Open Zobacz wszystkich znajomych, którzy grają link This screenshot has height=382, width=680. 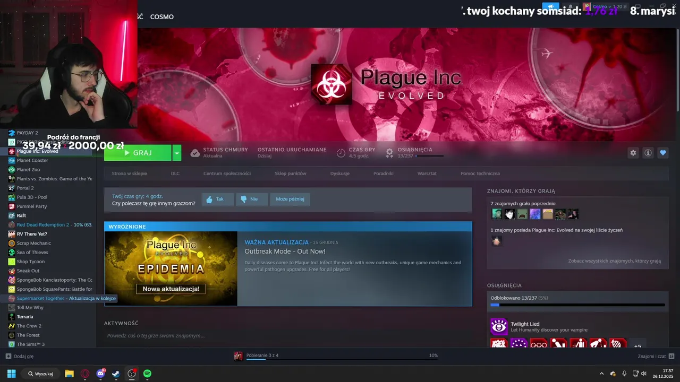click(x=615, y=261)
